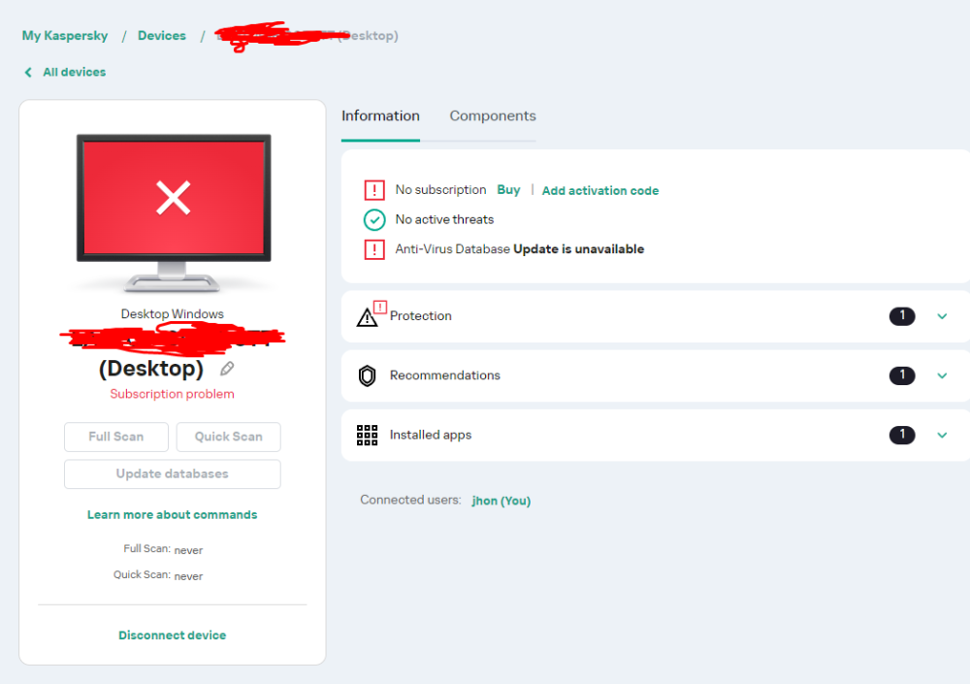This screenshot has height=684, width=970.
Task: Click the No subscription warning icon
Action: (374, 190)
